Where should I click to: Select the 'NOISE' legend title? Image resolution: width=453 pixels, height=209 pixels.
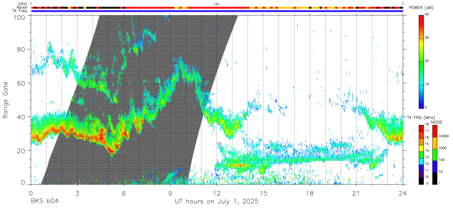[x=436, y=122]
